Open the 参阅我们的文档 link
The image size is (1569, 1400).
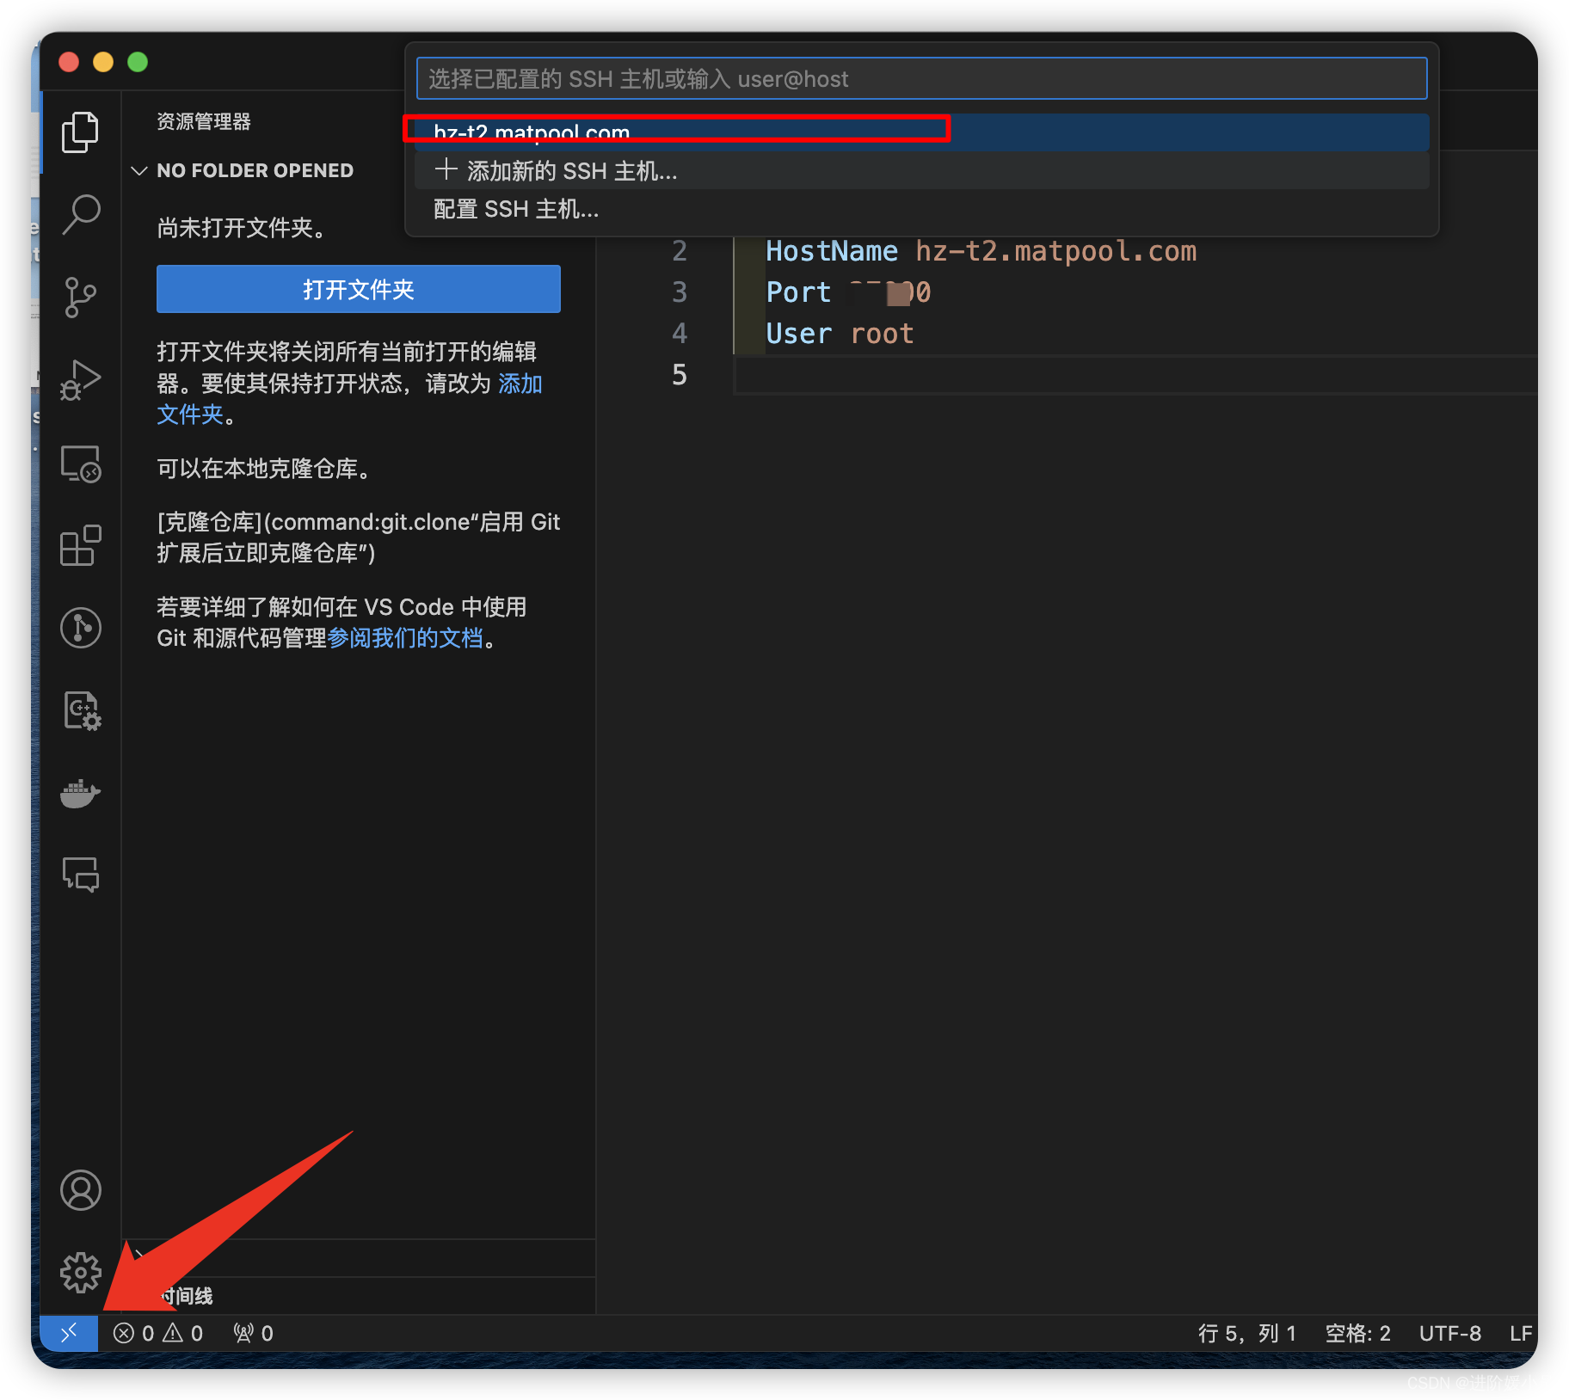coord(405,638)
